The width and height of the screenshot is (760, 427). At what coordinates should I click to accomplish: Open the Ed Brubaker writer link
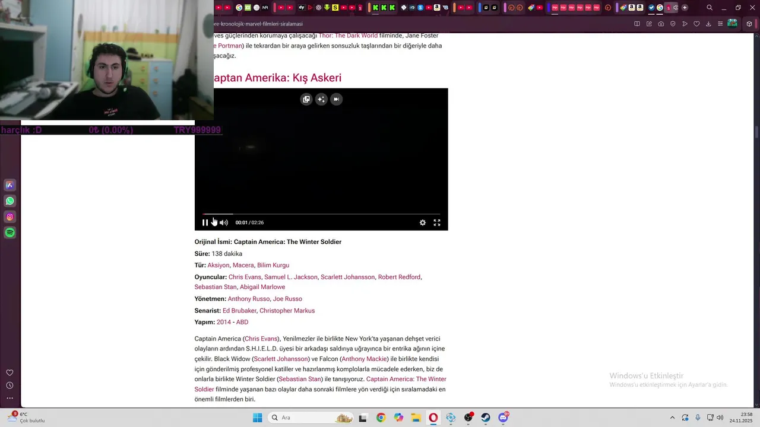239,311
